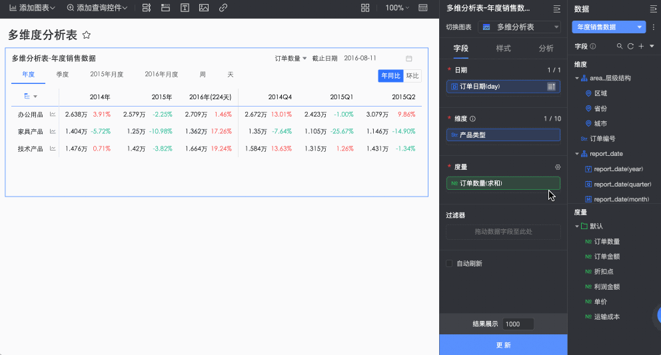
Task: Click the sort icon on 订单日期(day)
Action: 551,87
